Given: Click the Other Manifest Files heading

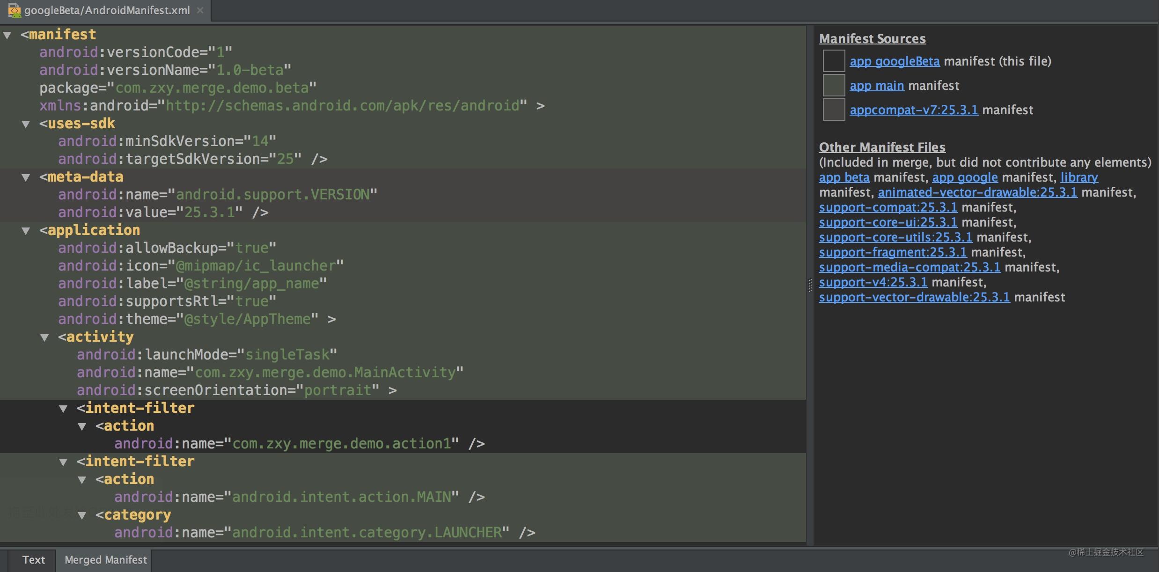Looking at the screenshot, I should tap(882, 147).
